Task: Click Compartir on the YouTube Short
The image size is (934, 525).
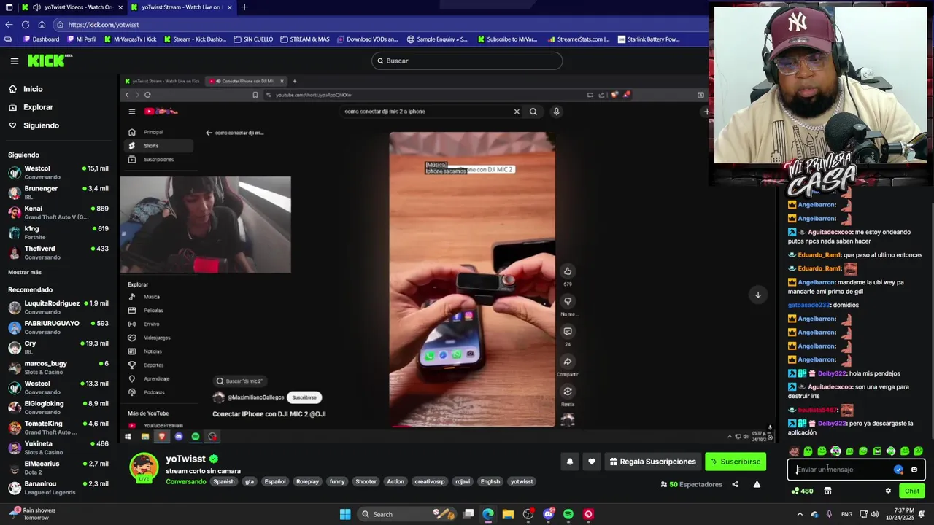Action: click(x=567, y=362)
